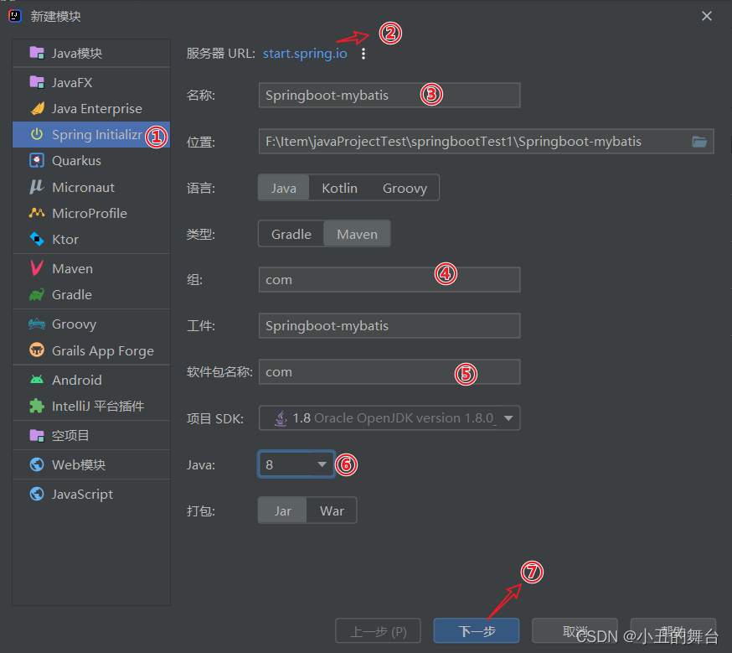Click the JavaScript globe icon

click(x=37, y=494)
